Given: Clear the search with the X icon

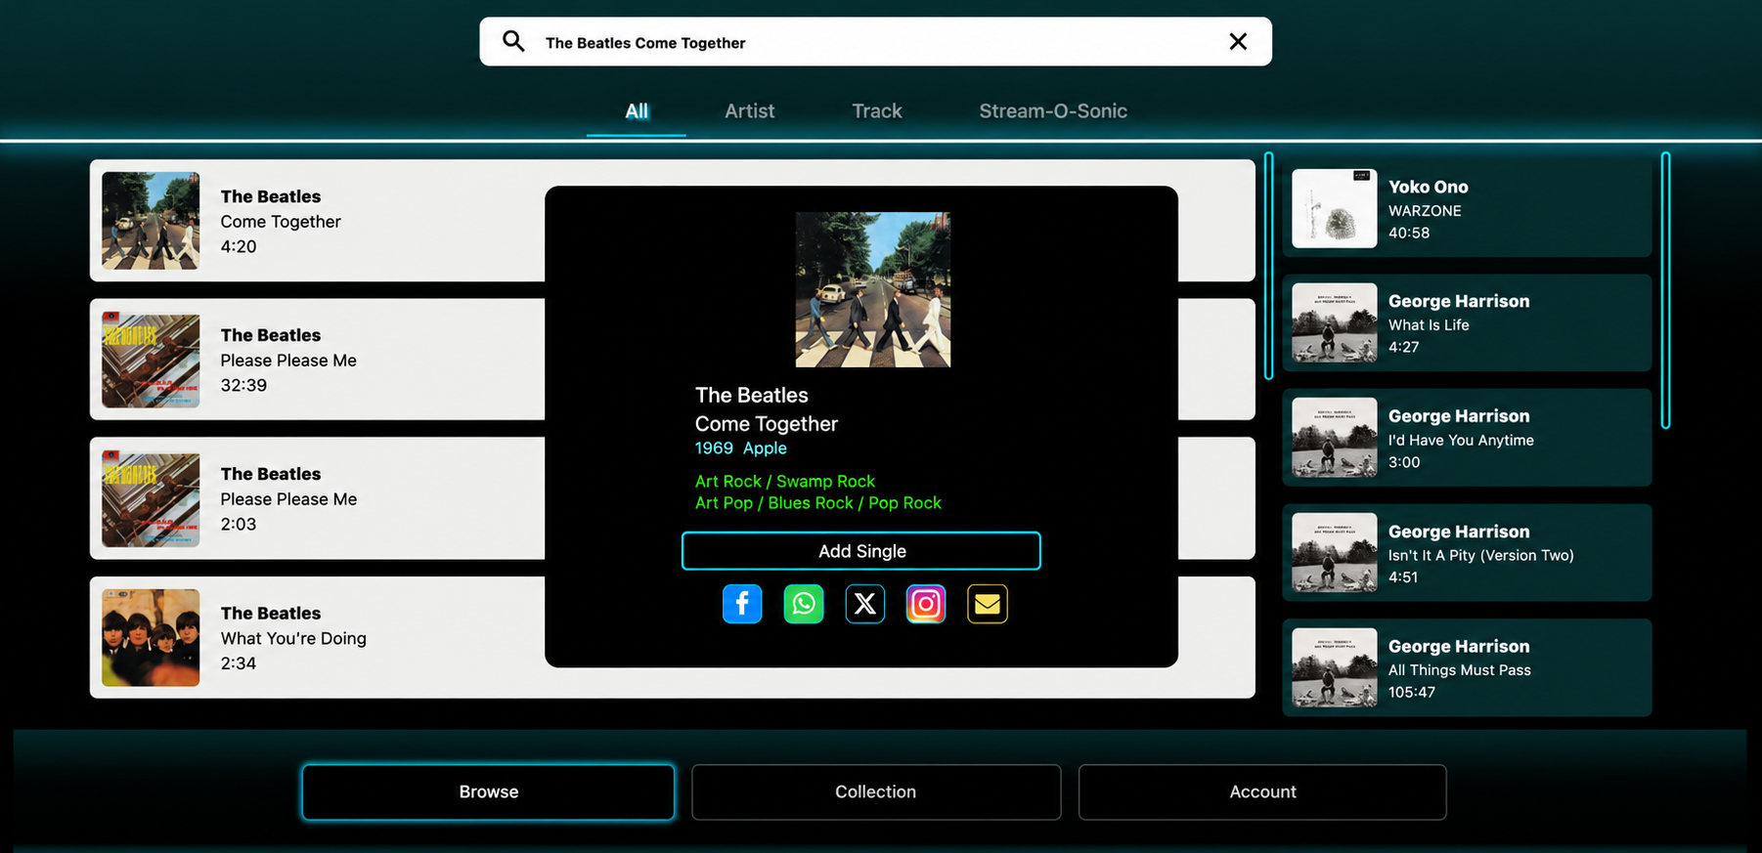Looking at the screenshot, I should (x=1238, y=41).
